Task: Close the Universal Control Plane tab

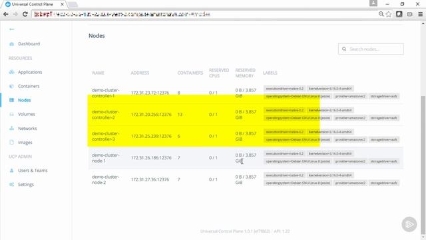Action: coord(62,5)
